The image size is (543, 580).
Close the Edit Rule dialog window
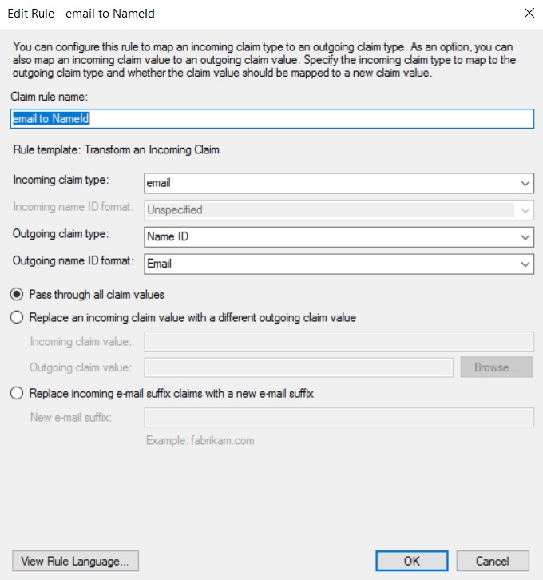point(528,13)
